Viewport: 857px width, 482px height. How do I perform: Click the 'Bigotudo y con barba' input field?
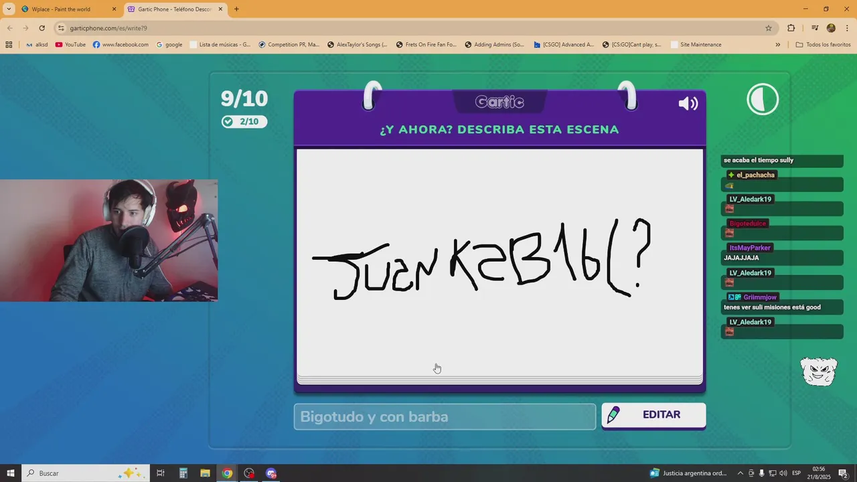coord(445,416)
